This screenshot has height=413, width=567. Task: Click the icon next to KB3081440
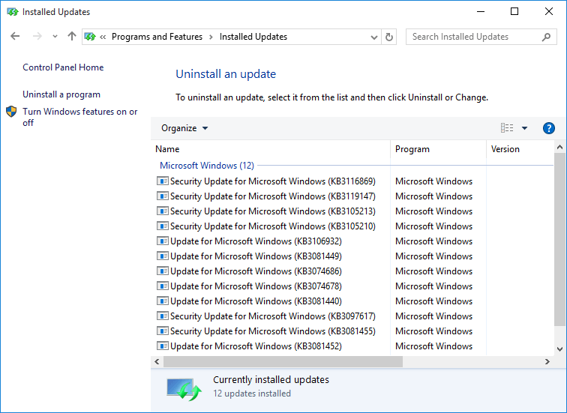163,301
